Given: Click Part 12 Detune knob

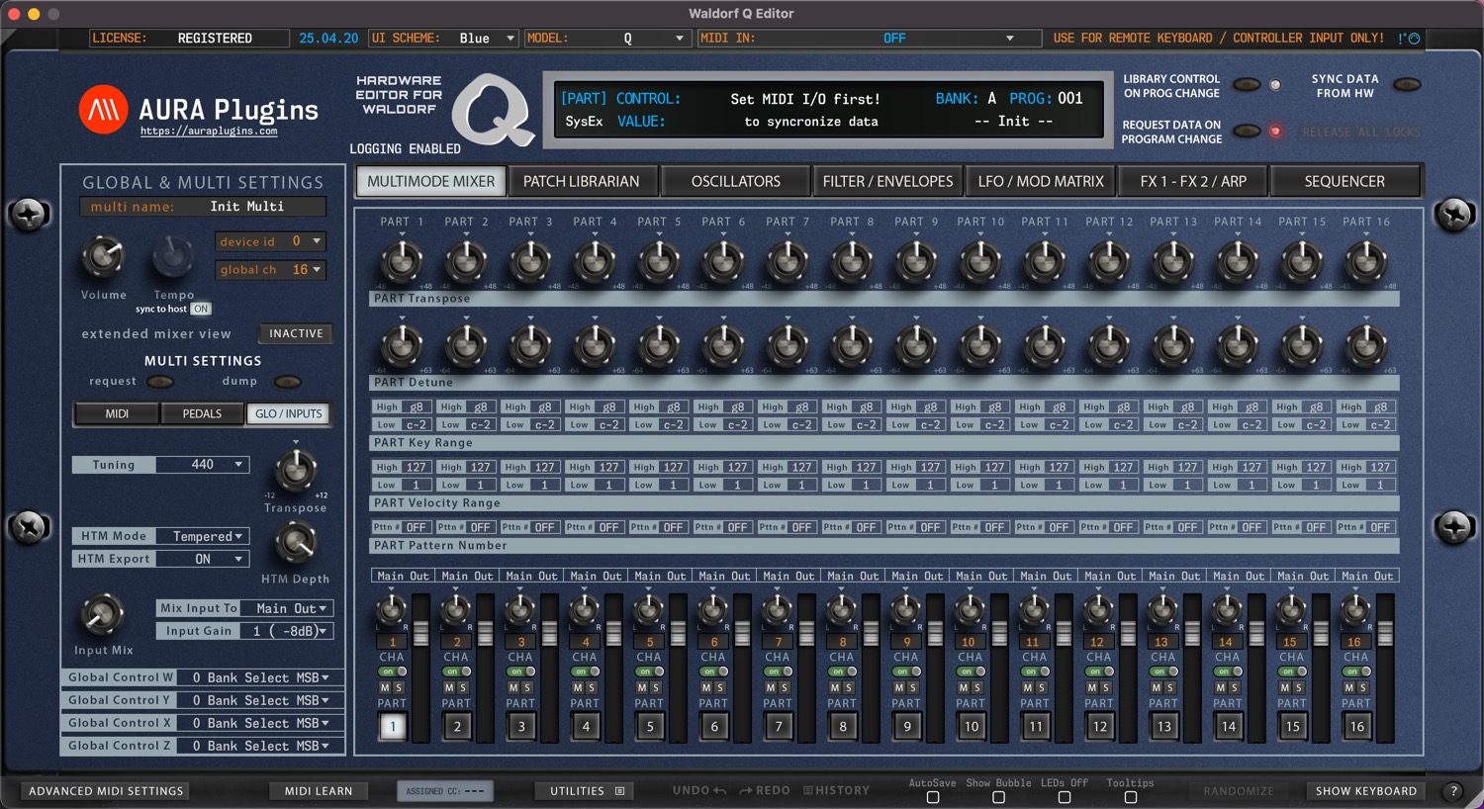Looking at the screenshot, I should tap(1108, 345).
